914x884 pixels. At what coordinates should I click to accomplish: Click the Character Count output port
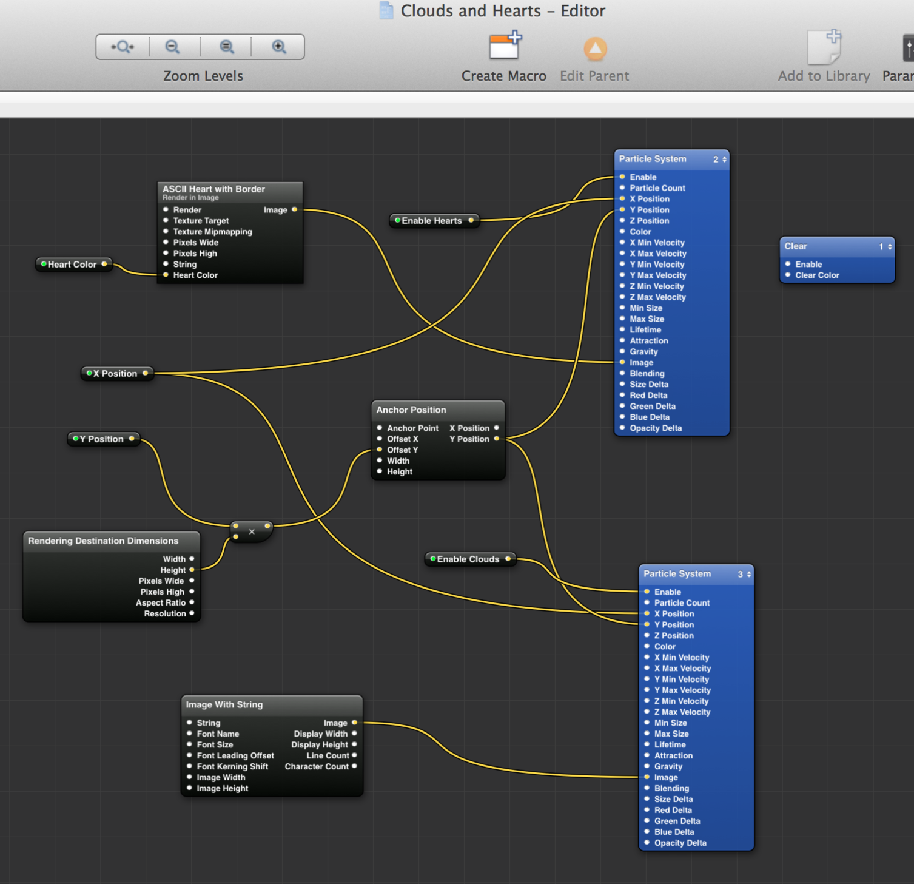355,767
